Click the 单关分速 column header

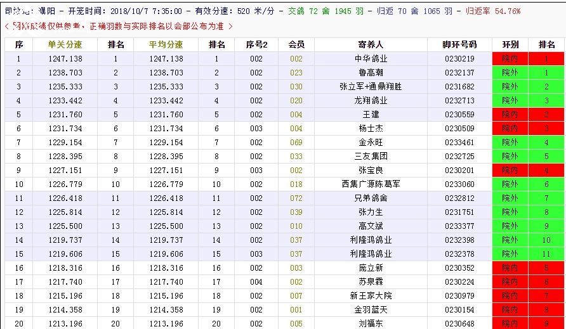pos(65,44)
